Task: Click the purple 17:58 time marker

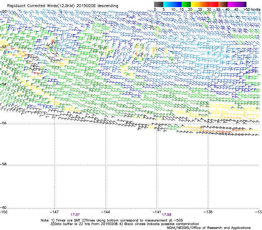Action: (x=166, y=215)
